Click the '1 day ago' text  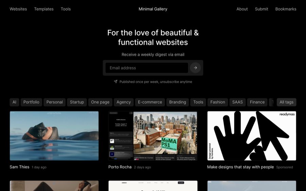click(39, 167)
